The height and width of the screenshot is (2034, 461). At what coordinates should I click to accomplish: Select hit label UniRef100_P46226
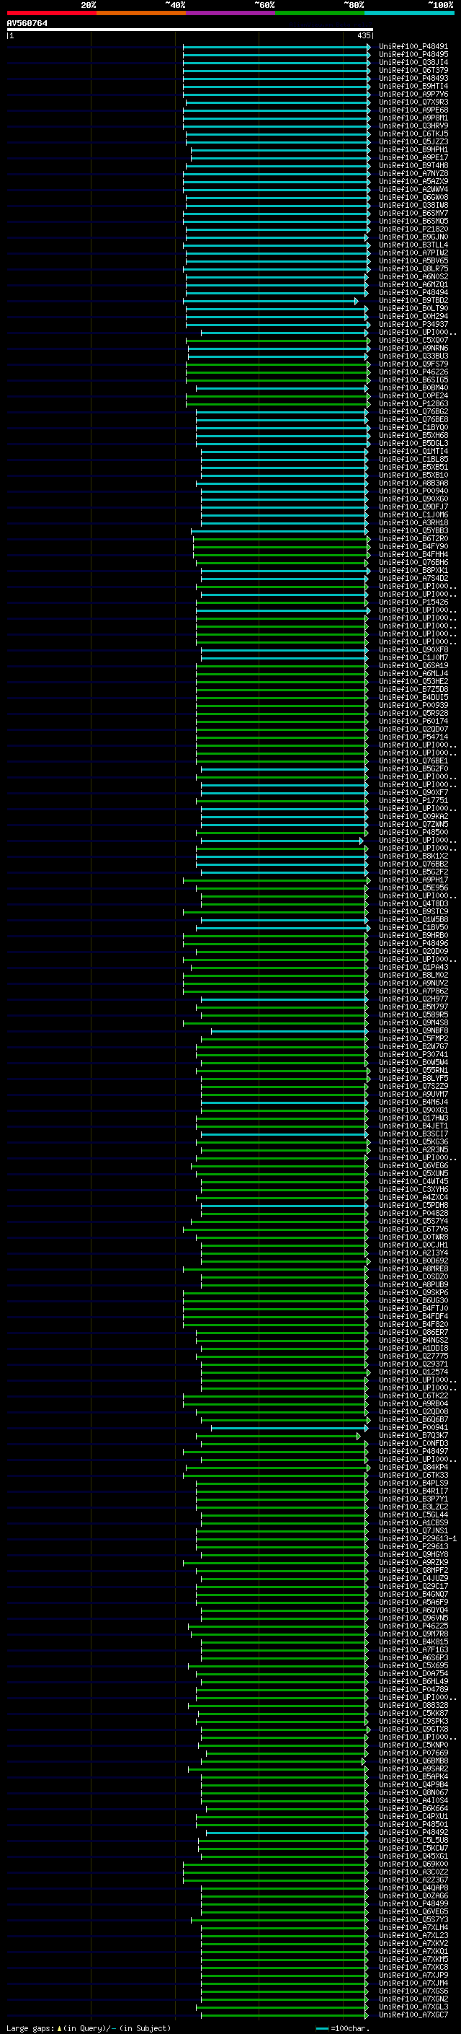point(413,372)
